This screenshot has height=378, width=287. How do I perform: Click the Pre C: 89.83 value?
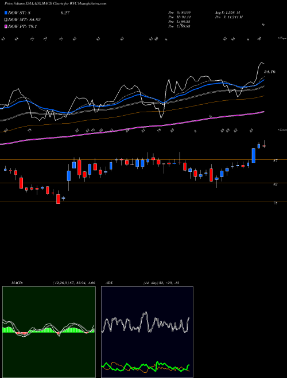(x=179, y=26)
